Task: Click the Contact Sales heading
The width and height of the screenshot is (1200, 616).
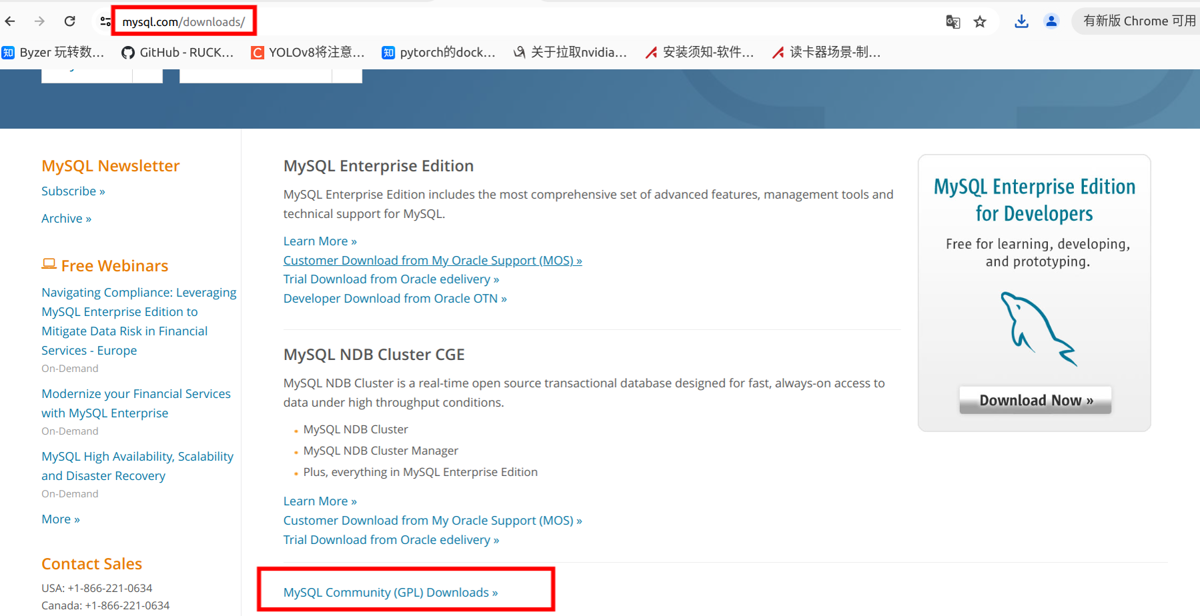Action: [x=92, y=564]
